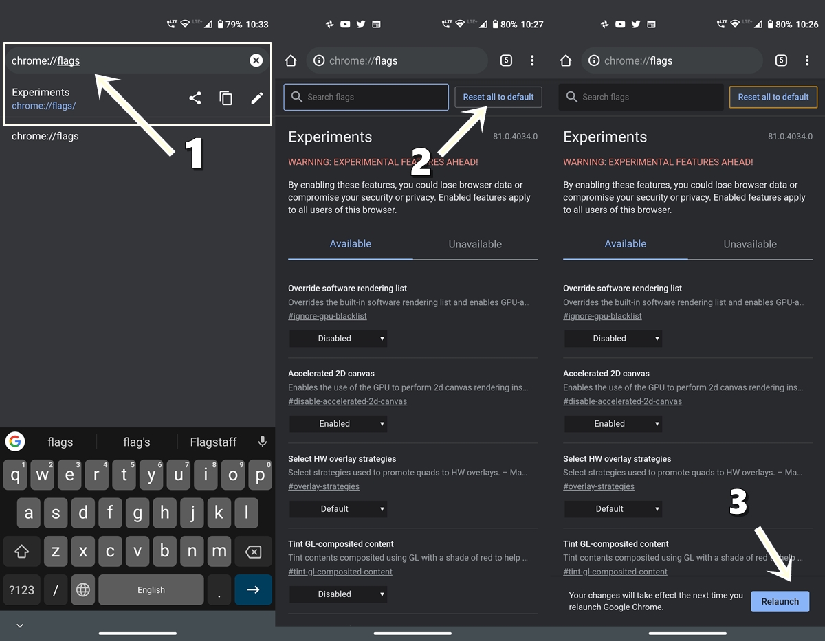Tap share icon on Experiments suggestion
This screenshot has width=825, height=641.
[x=195, y=98]
